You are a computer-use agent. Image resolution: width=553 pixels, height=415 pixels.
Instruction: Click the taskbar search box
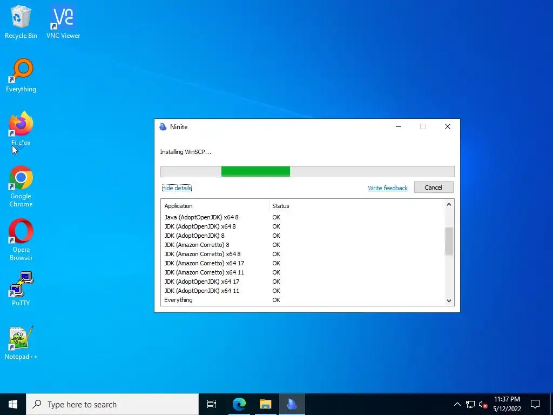pos(112,404)
